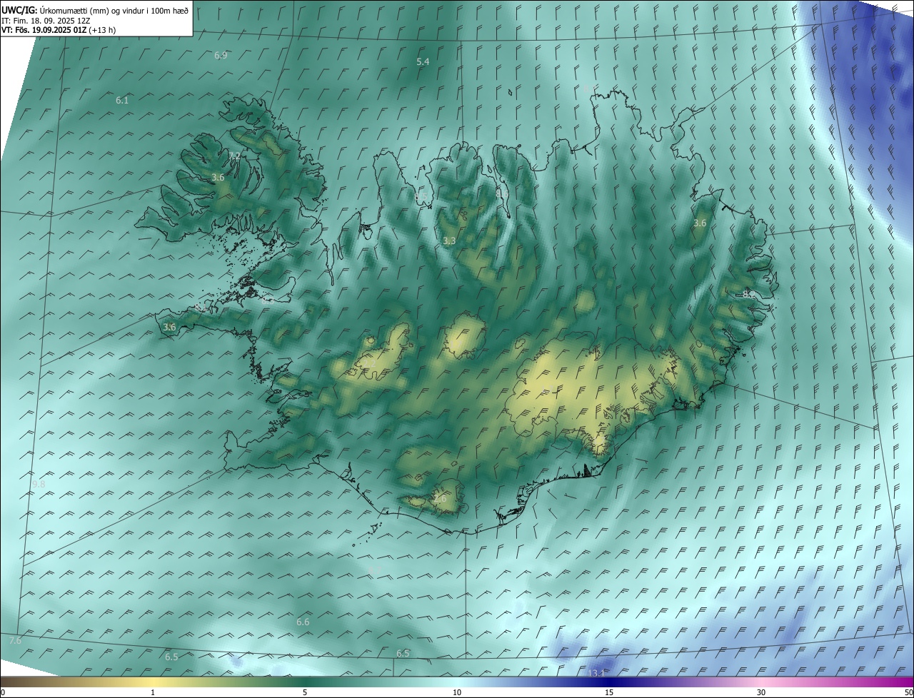Viewport: 914px width, 698px height.
Task: Click the '0' tick on the color scale
Action: pos(3,692)
